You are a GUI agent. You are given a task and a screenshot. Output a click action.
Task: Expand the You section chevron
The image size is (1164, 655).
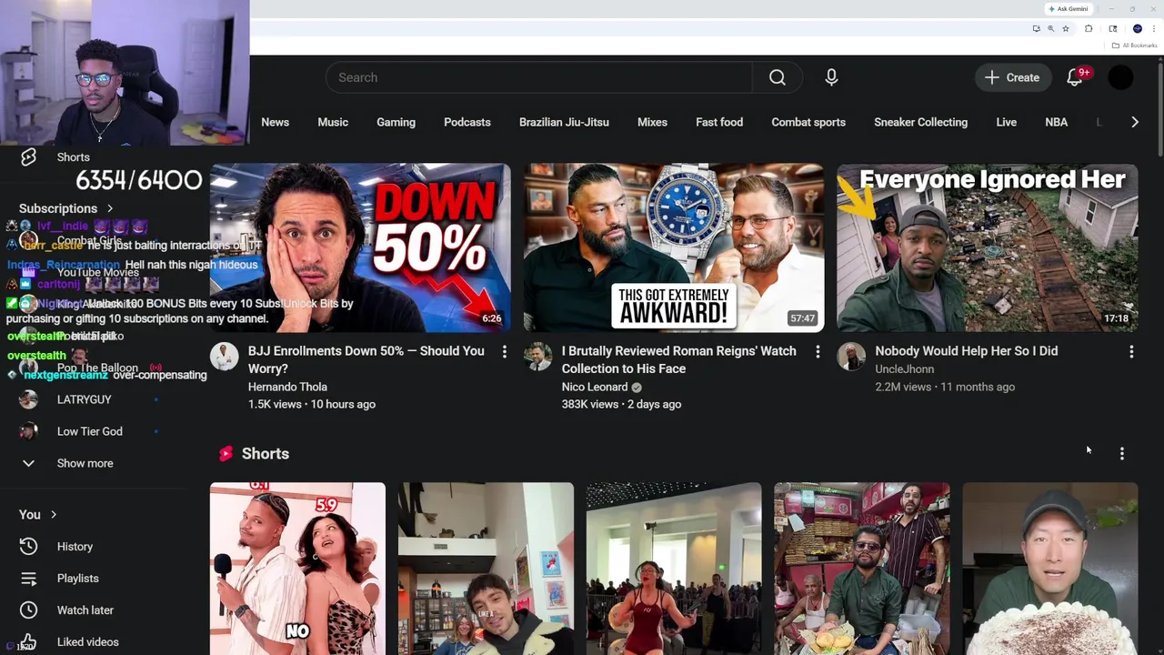(x=54, y=515)
